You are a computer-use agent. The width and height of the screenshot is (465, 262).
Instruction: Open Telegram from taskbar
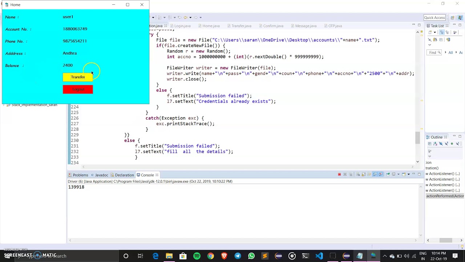[238, 256]
